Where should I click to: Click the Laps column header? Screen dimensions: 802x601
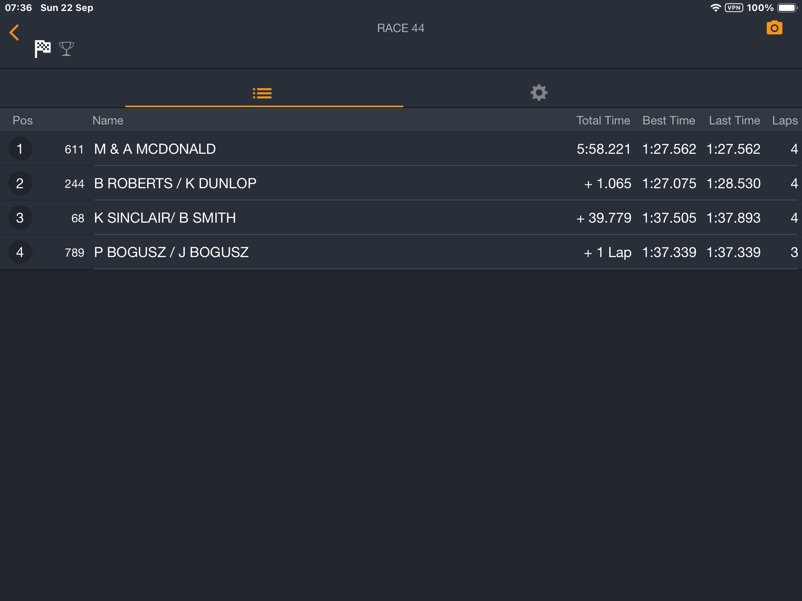[x=785, y=121]
